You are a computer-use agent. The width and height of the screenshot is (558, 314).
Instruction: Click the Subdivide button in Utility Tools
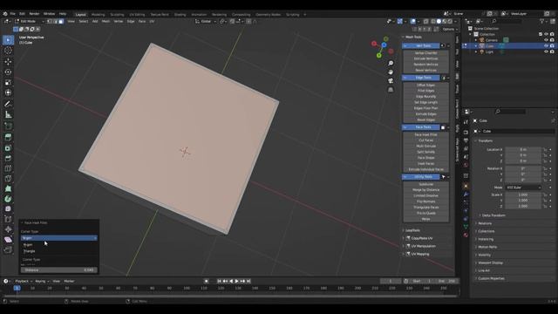click(x=426, y=184)
